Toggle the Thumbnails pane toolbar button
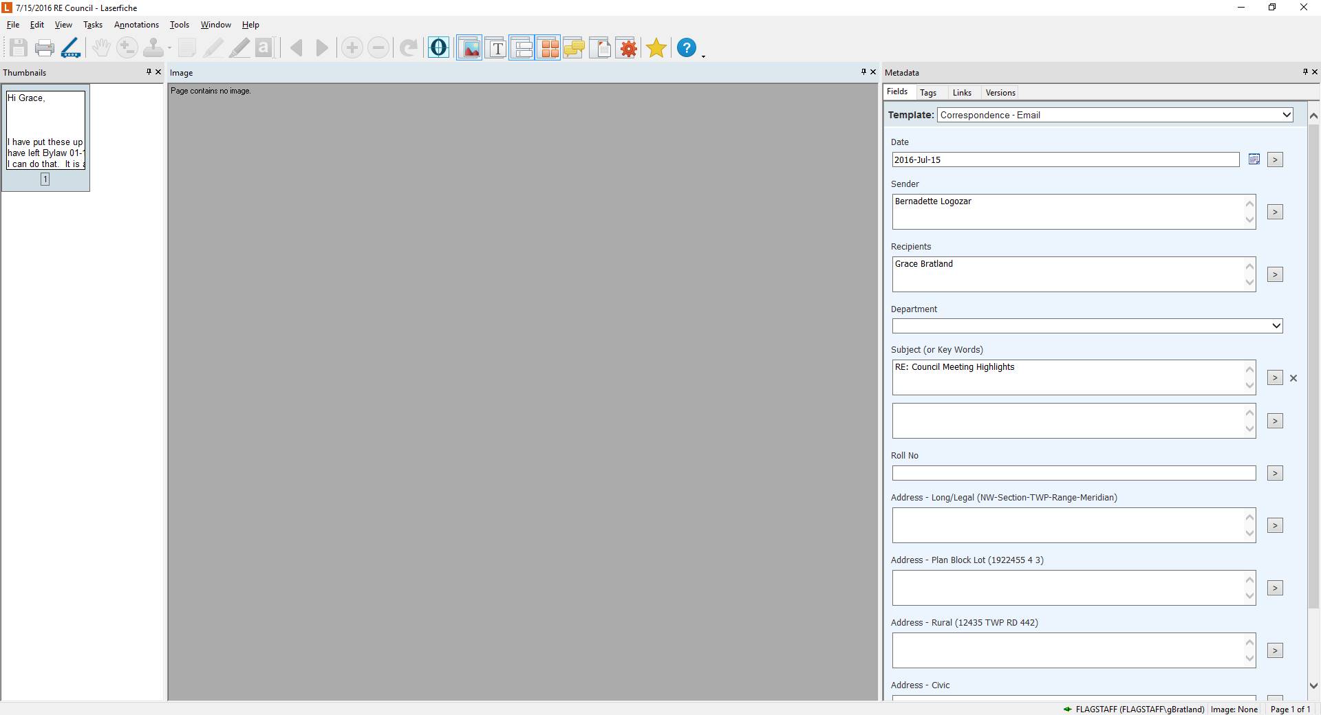 [549, 48]
